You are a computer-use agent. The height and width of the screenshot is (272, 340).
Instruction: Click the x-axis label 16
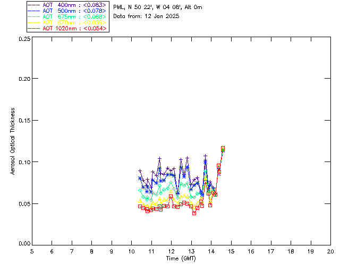click(x=251, y=251)
